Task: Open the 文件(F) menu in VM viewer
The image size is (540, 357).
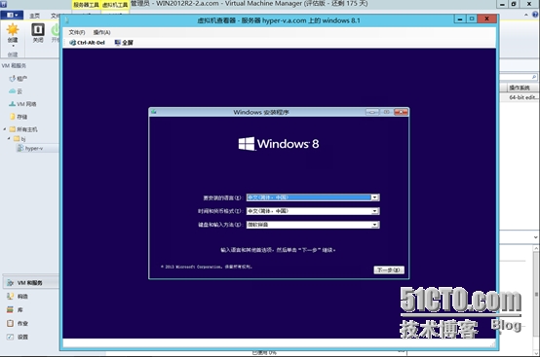Action: [x=77, y=32]
